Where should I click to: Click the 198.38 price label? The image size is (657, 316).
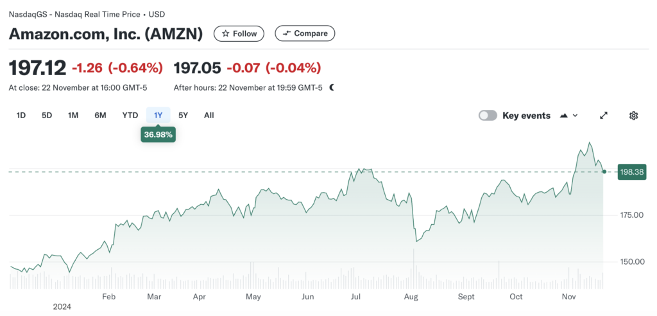(630, 171)
